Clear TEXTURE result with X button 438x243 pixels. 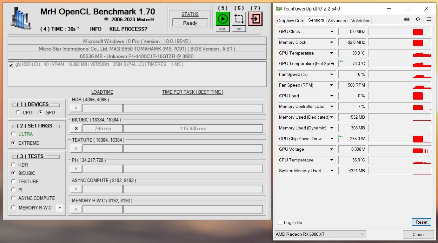[x=76, y=148]
